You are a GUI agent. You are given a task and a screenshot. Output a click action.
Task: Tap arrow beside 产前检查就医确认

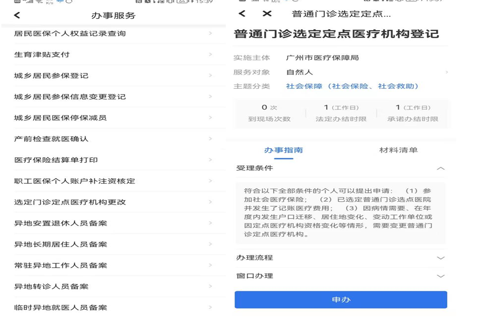click(210, 139)
